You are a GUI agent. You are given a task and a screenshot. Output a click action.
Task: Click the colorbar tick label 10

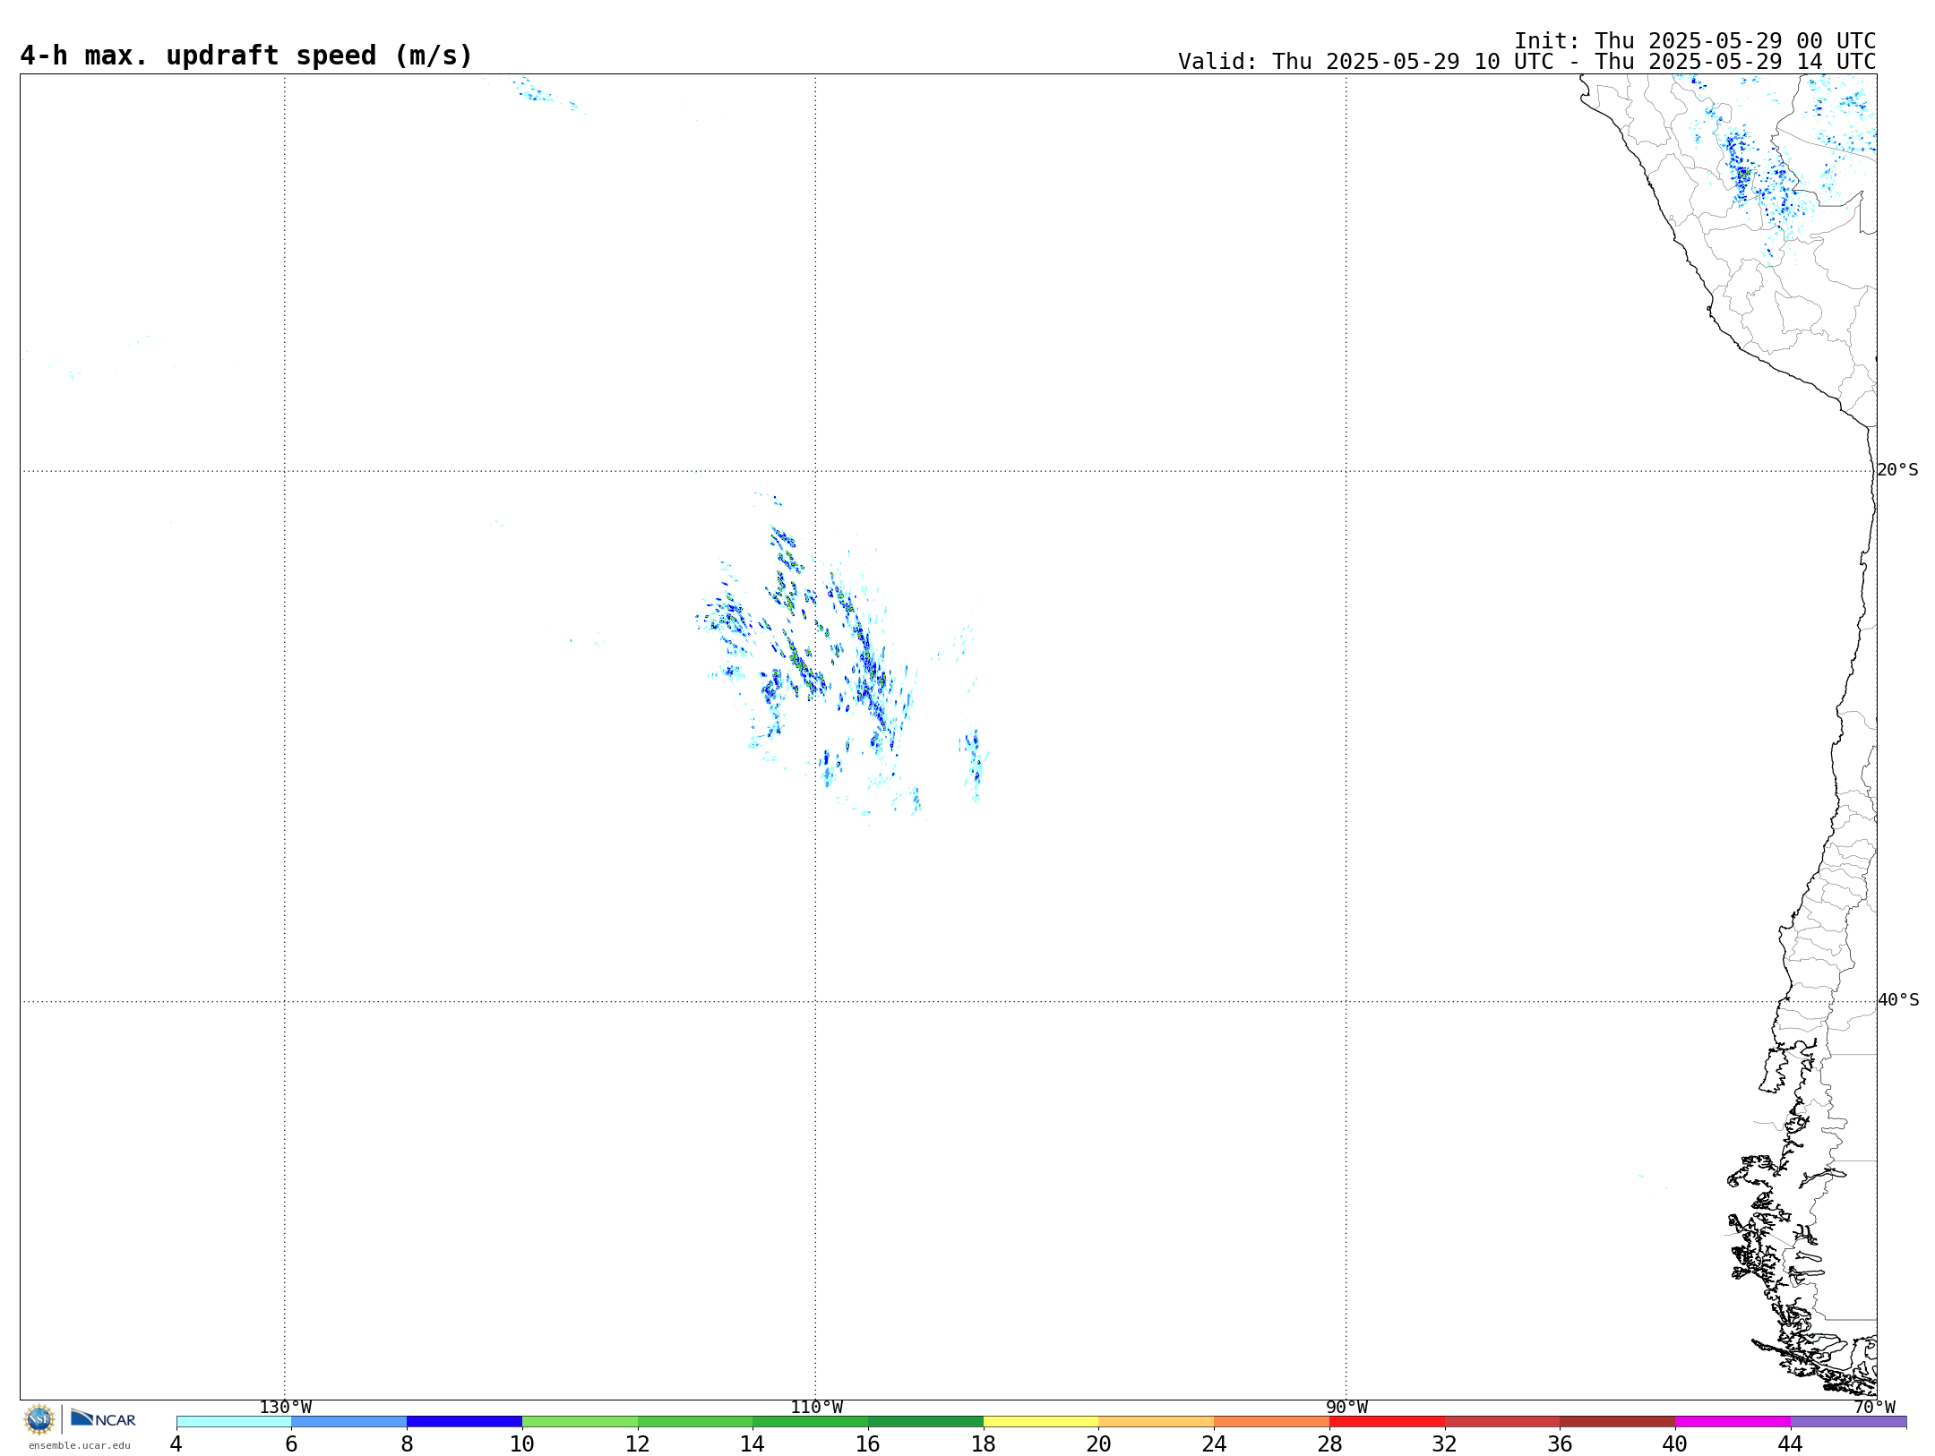[x=522, y=1443]
